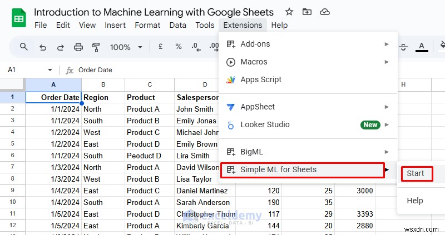This screenshot has height=235, width=445.
Task: Click the Apps Script icon
Action: 231,80
